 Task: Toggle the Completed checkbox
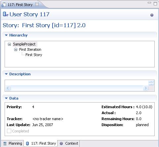coord(9,131)
